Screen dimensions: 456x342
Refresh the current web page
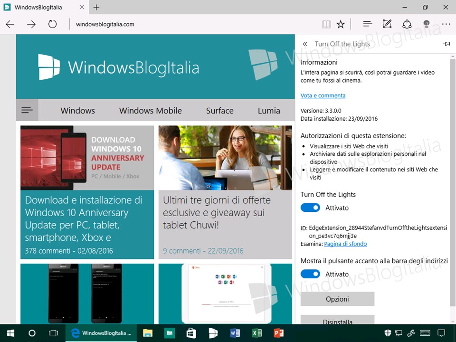click(52, 24)
